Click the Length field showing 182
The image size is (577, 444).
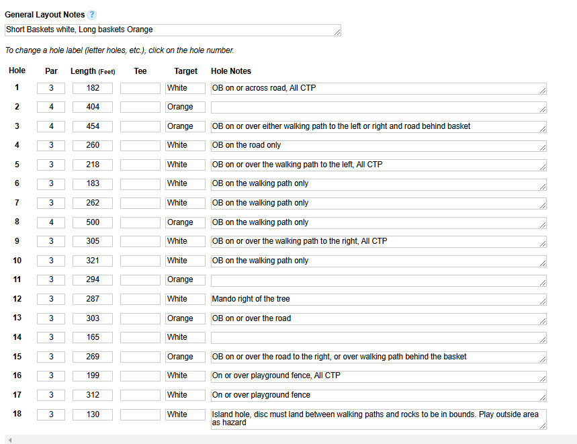[93, 88]
